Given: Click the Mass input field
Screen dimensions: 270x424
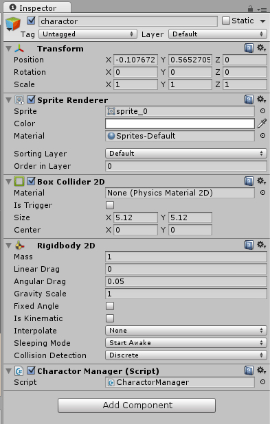Looking at the screenshot, I should point(185,257).
